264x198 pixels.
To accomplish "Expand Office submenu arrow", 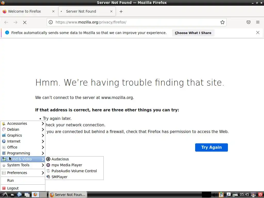I will tap(43, 147).
